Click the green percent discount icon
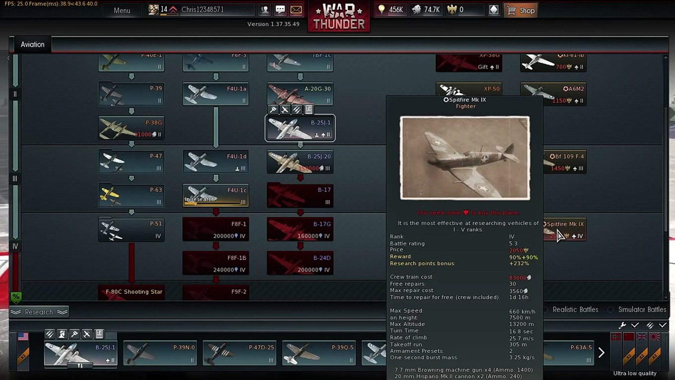 click(x=16, y=298)
